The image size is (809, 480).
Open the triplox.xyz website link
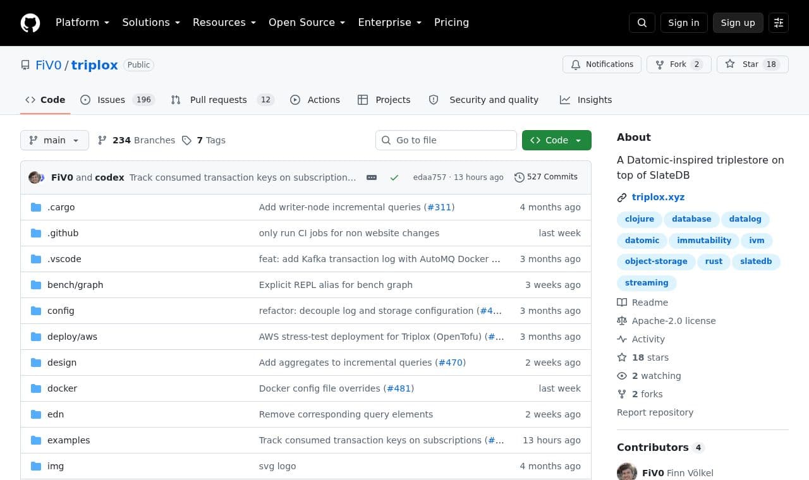coord(658,197)
